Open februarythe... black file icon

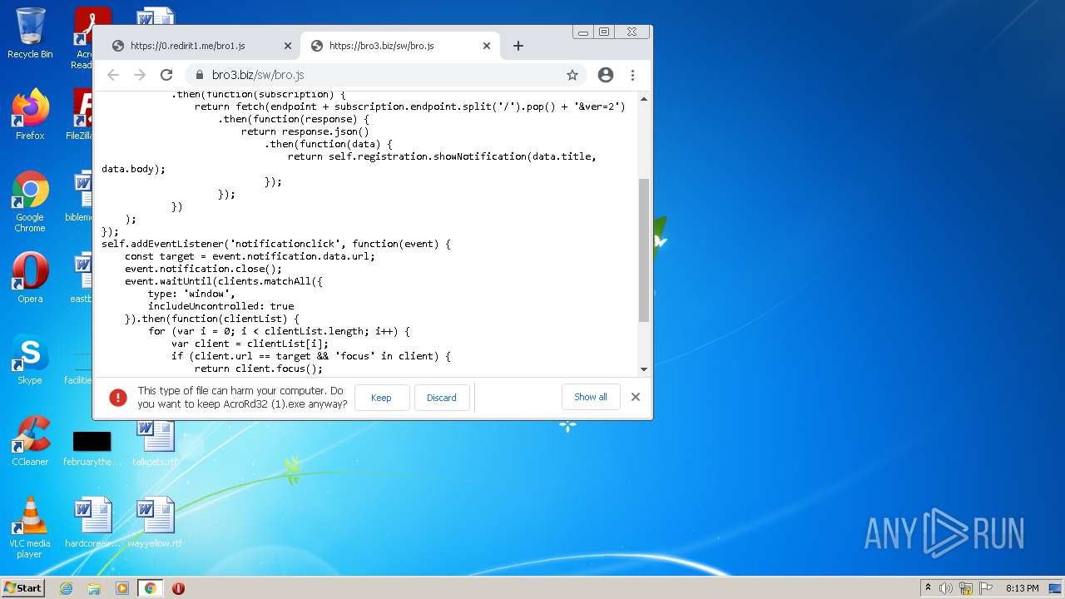tap(92, 448)
